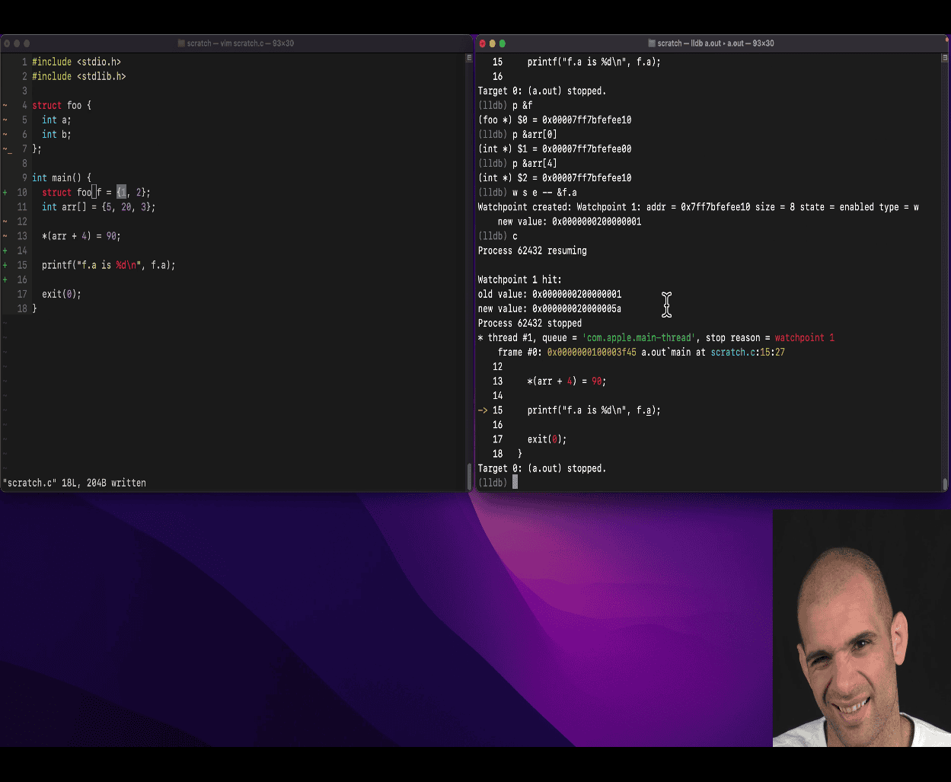The height and width of the screenshot is (782, 951).
Task: Click the lldb terminal scrollbar thumb
Action: point(945,484)
